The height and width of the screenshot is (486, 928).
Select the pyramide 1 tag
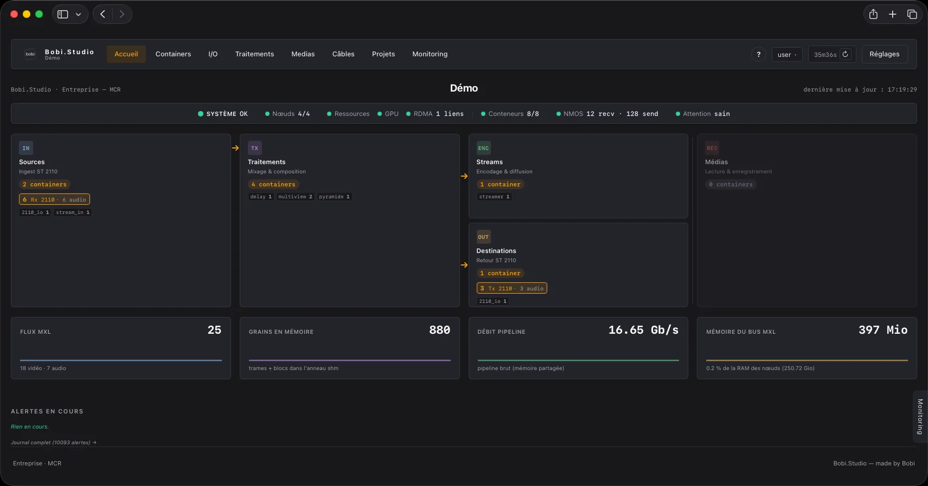coord(335,197)
